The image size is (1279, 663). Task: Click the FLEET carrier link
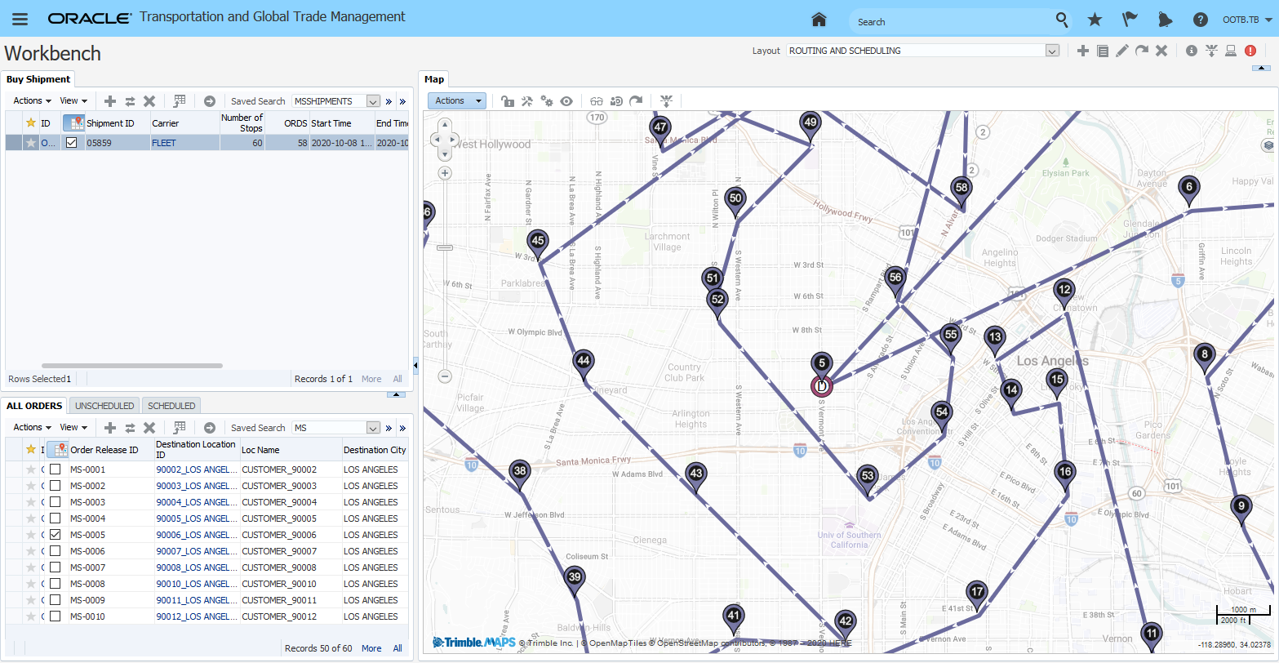tap(163, 143)
